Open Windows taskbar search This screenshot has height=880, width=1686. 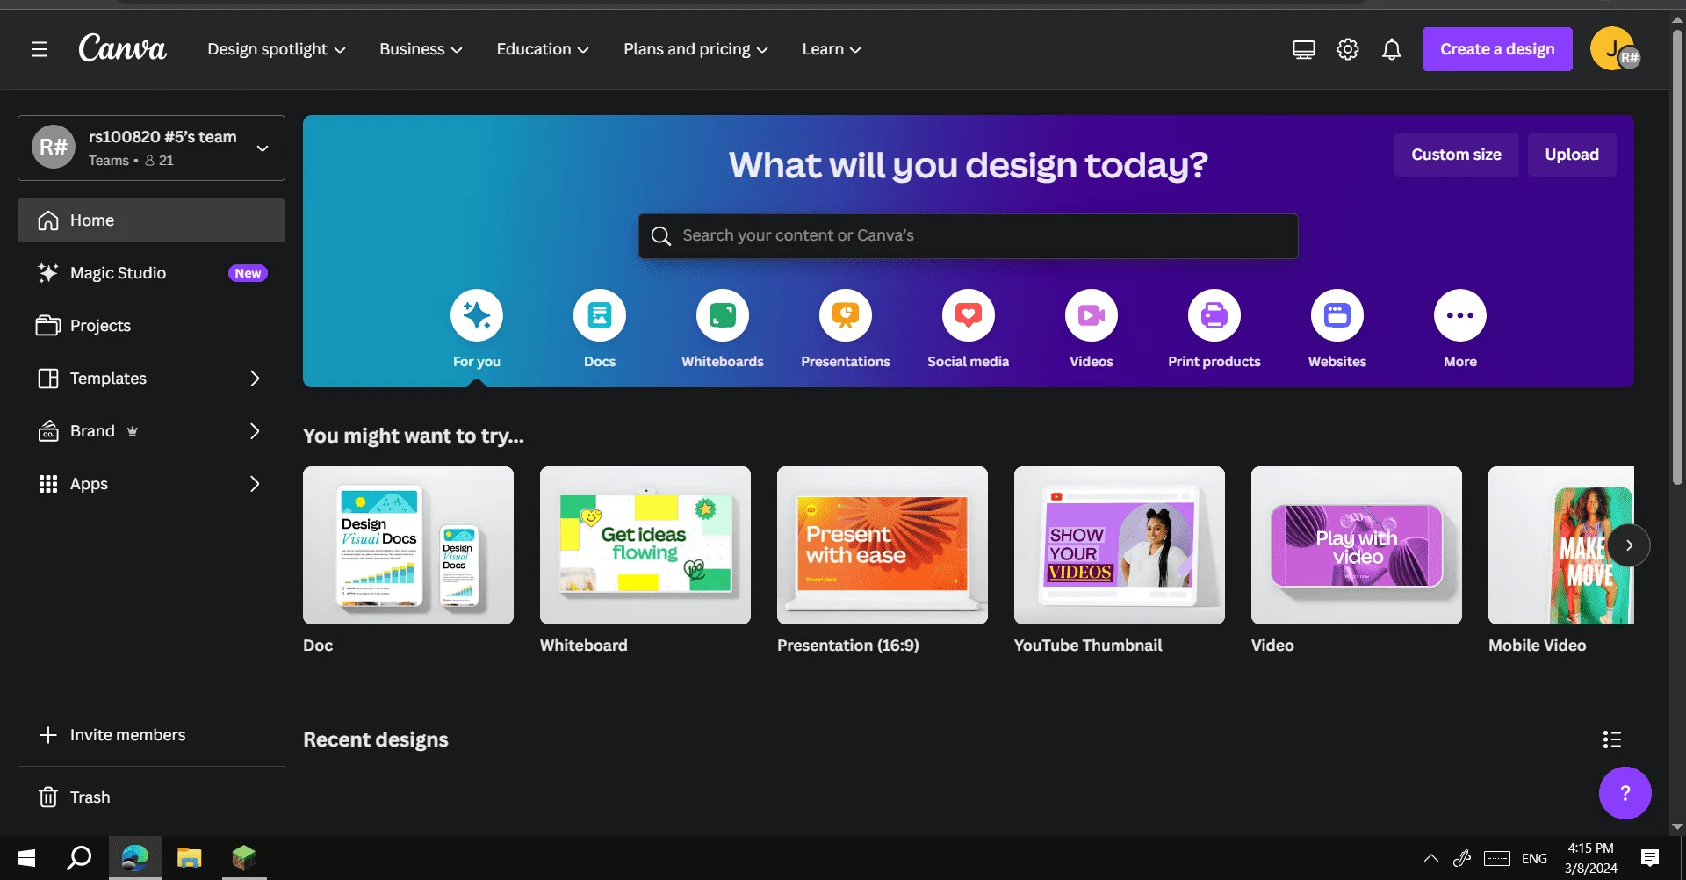[x=79, y=858]
